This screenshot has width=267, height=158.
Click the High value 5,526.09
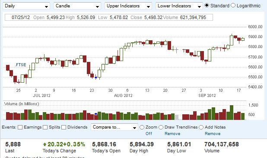86,17
